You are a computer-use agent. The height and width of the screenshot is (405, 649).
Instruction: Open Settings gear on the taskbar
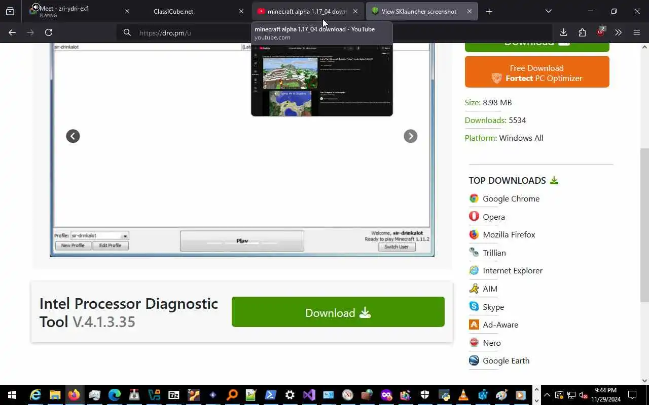coord(290,395)
